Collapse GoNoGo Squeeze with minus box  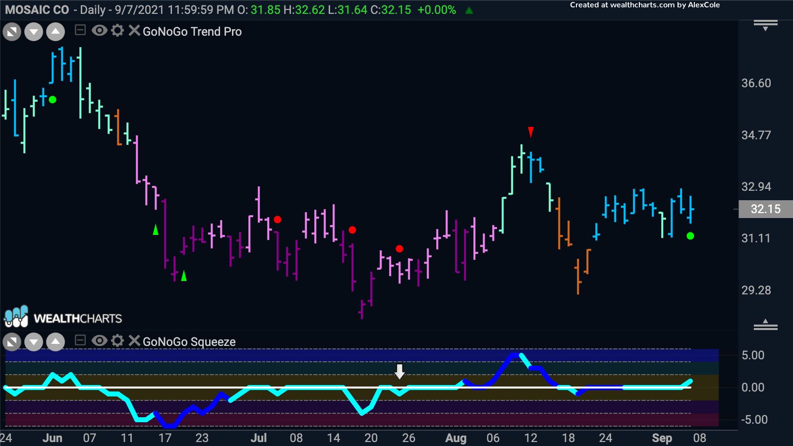[x=80, y=340]
